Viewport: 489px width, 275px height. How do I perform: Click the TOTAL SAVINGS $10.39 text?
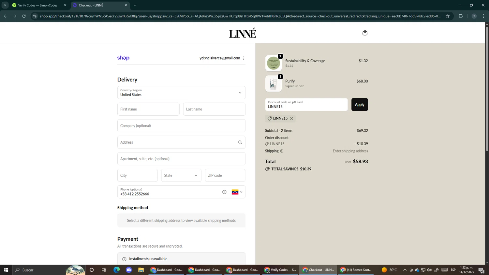coord(291,169)
